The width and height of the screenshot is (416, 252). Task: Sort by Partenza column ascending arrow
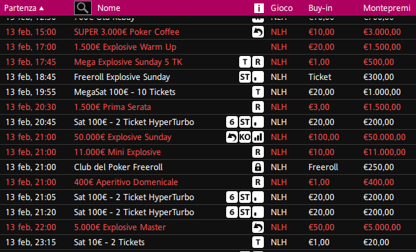coord(41,8)
